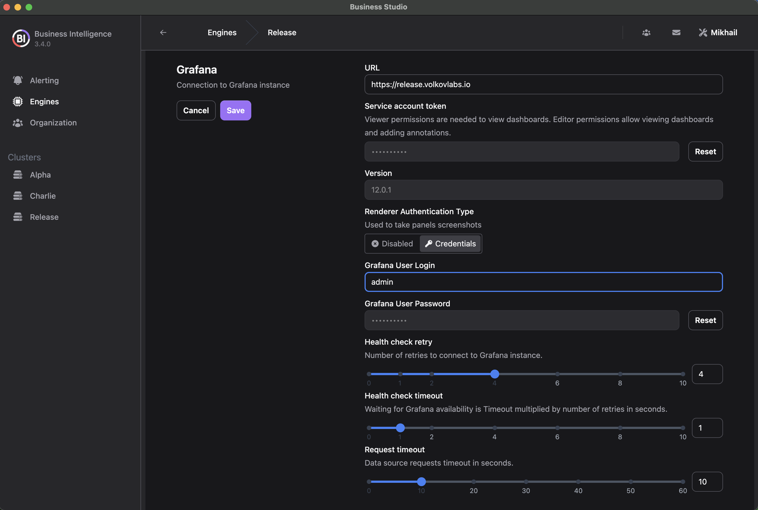Navigate to Engines breadcrumb
758x510 pixels.
click(222, 32)
